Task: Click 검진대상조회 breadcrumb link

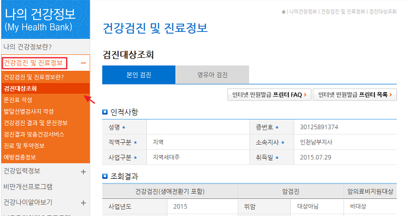Action: coord(383,12)
